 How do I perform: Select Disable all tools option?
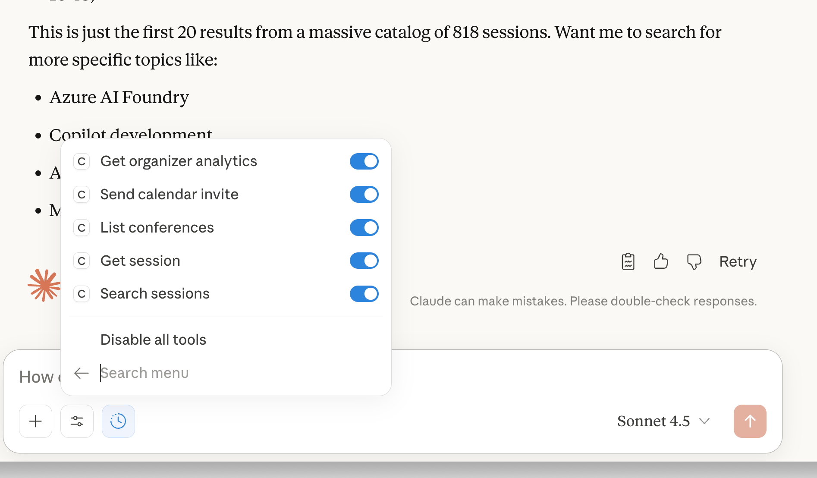[x=153, y=340]
